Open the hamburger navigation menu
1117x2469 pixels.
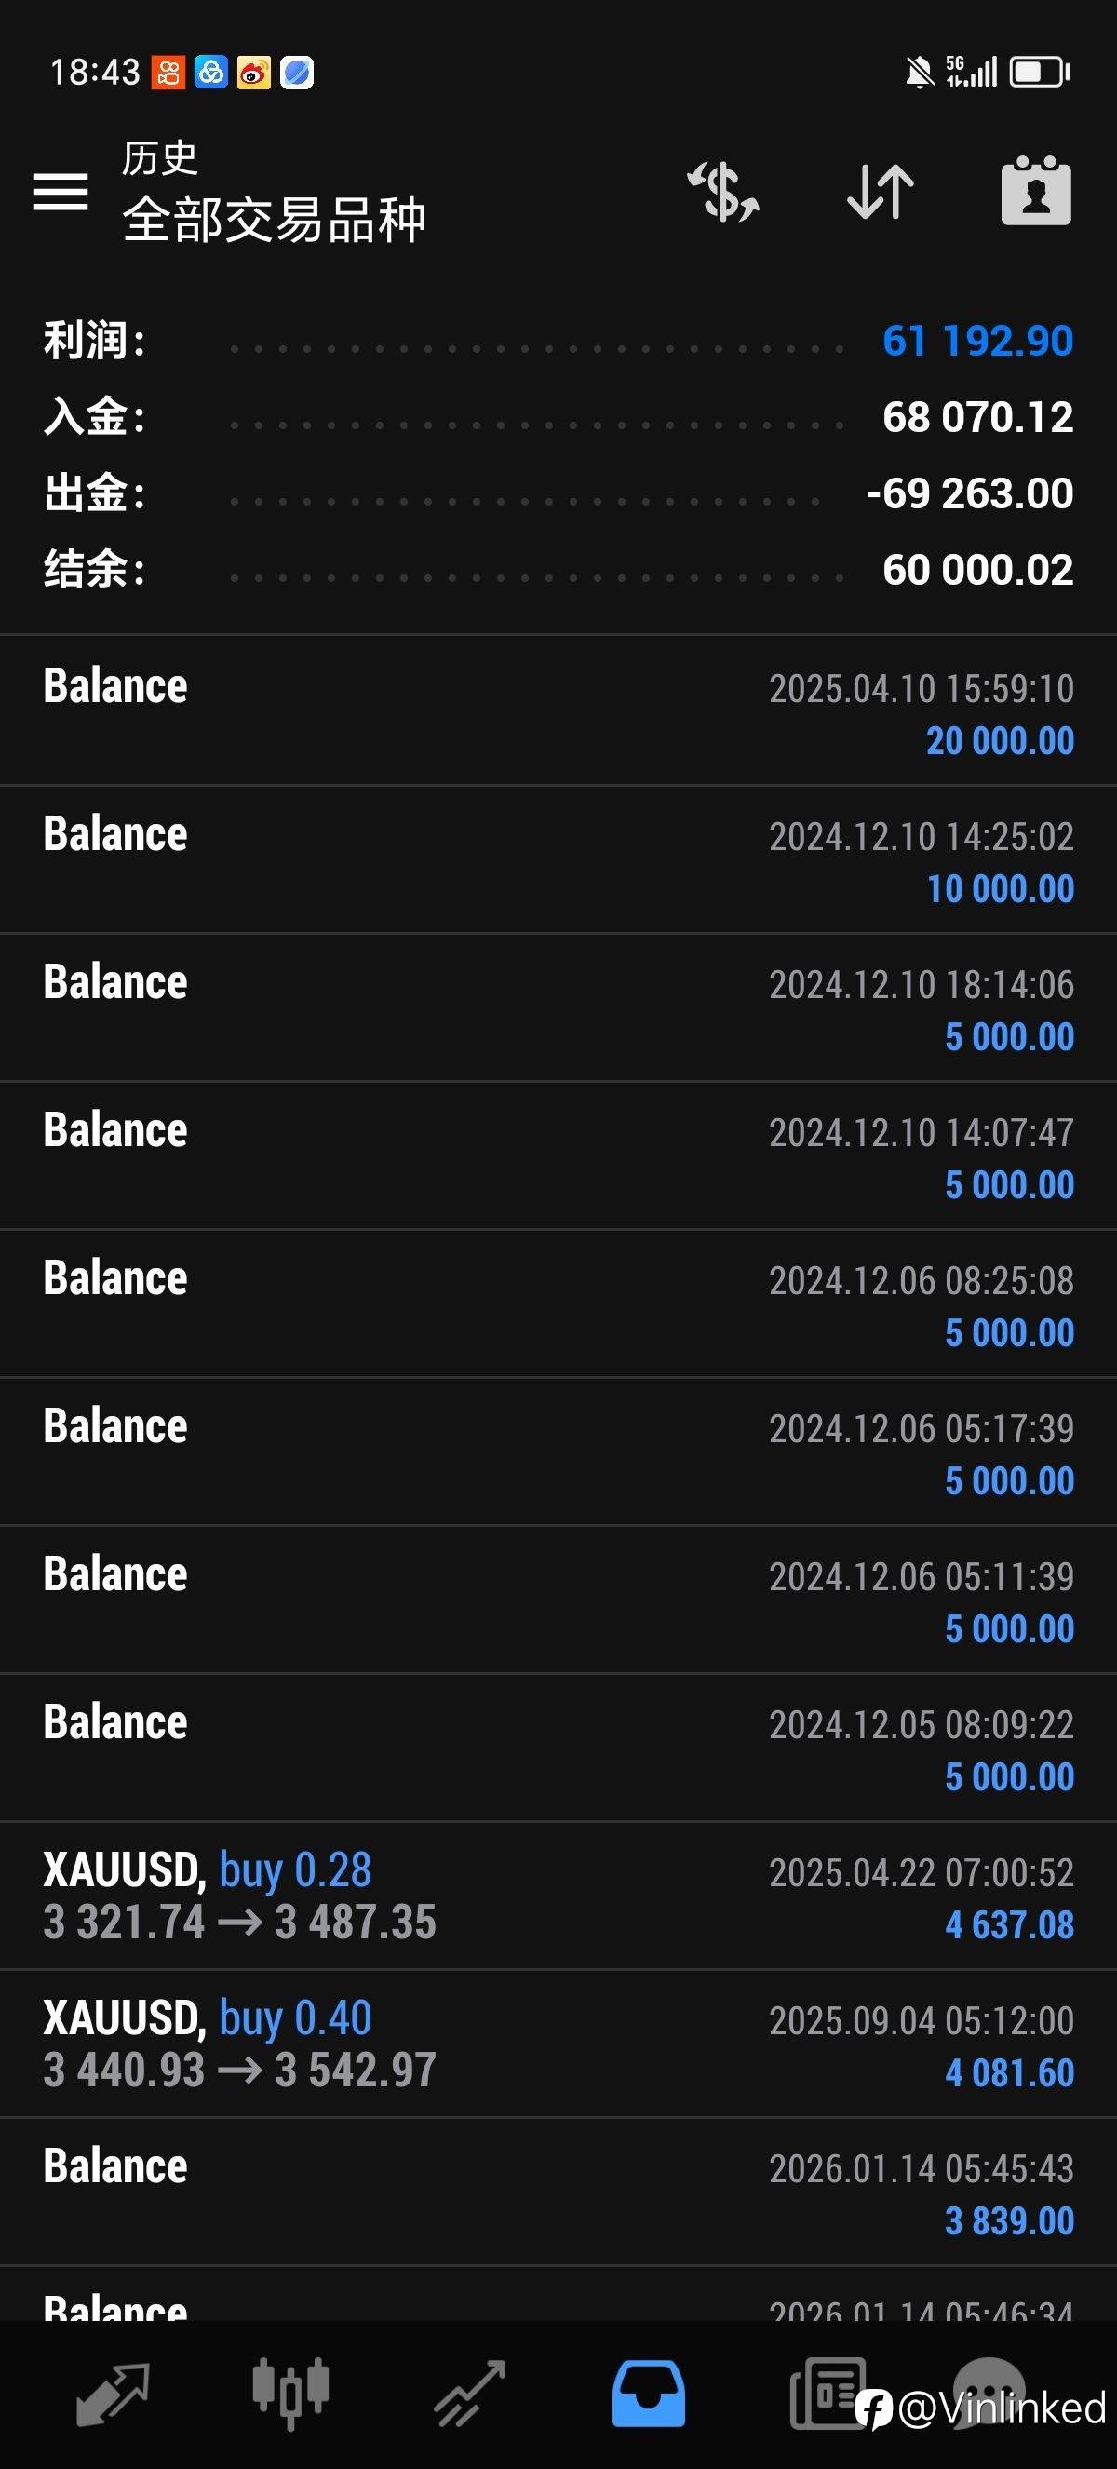point(61,192)
